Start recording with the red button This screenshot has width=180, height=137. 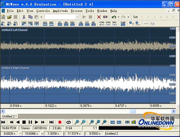point(60,122)
